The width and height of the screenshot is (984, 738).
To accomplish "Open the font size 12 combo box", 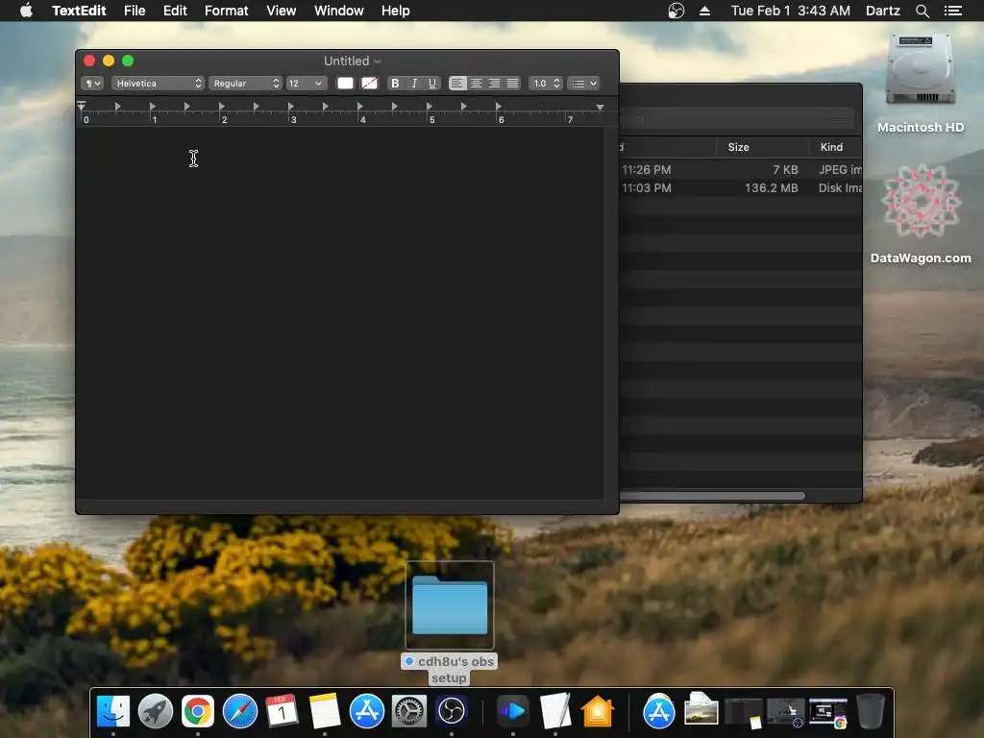I will [306, 84].
